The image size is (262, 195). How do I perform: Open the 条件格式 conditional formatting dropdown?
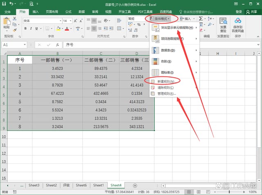pyautogui.click(x=160, y=19)
